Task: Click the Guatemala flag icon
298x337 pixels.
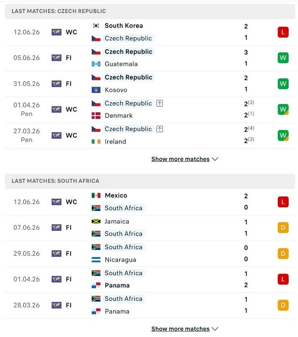Action: coord(96,64)
